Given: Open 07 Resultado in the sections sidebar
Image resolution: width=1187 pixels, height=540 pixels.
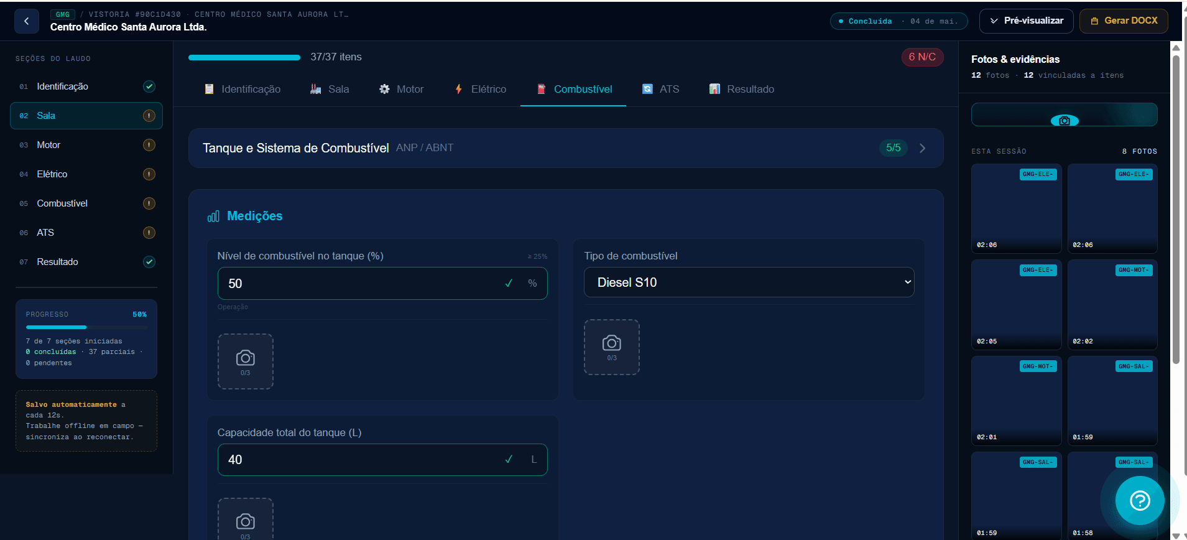Looking at the screenshot, I should (86, 262).
